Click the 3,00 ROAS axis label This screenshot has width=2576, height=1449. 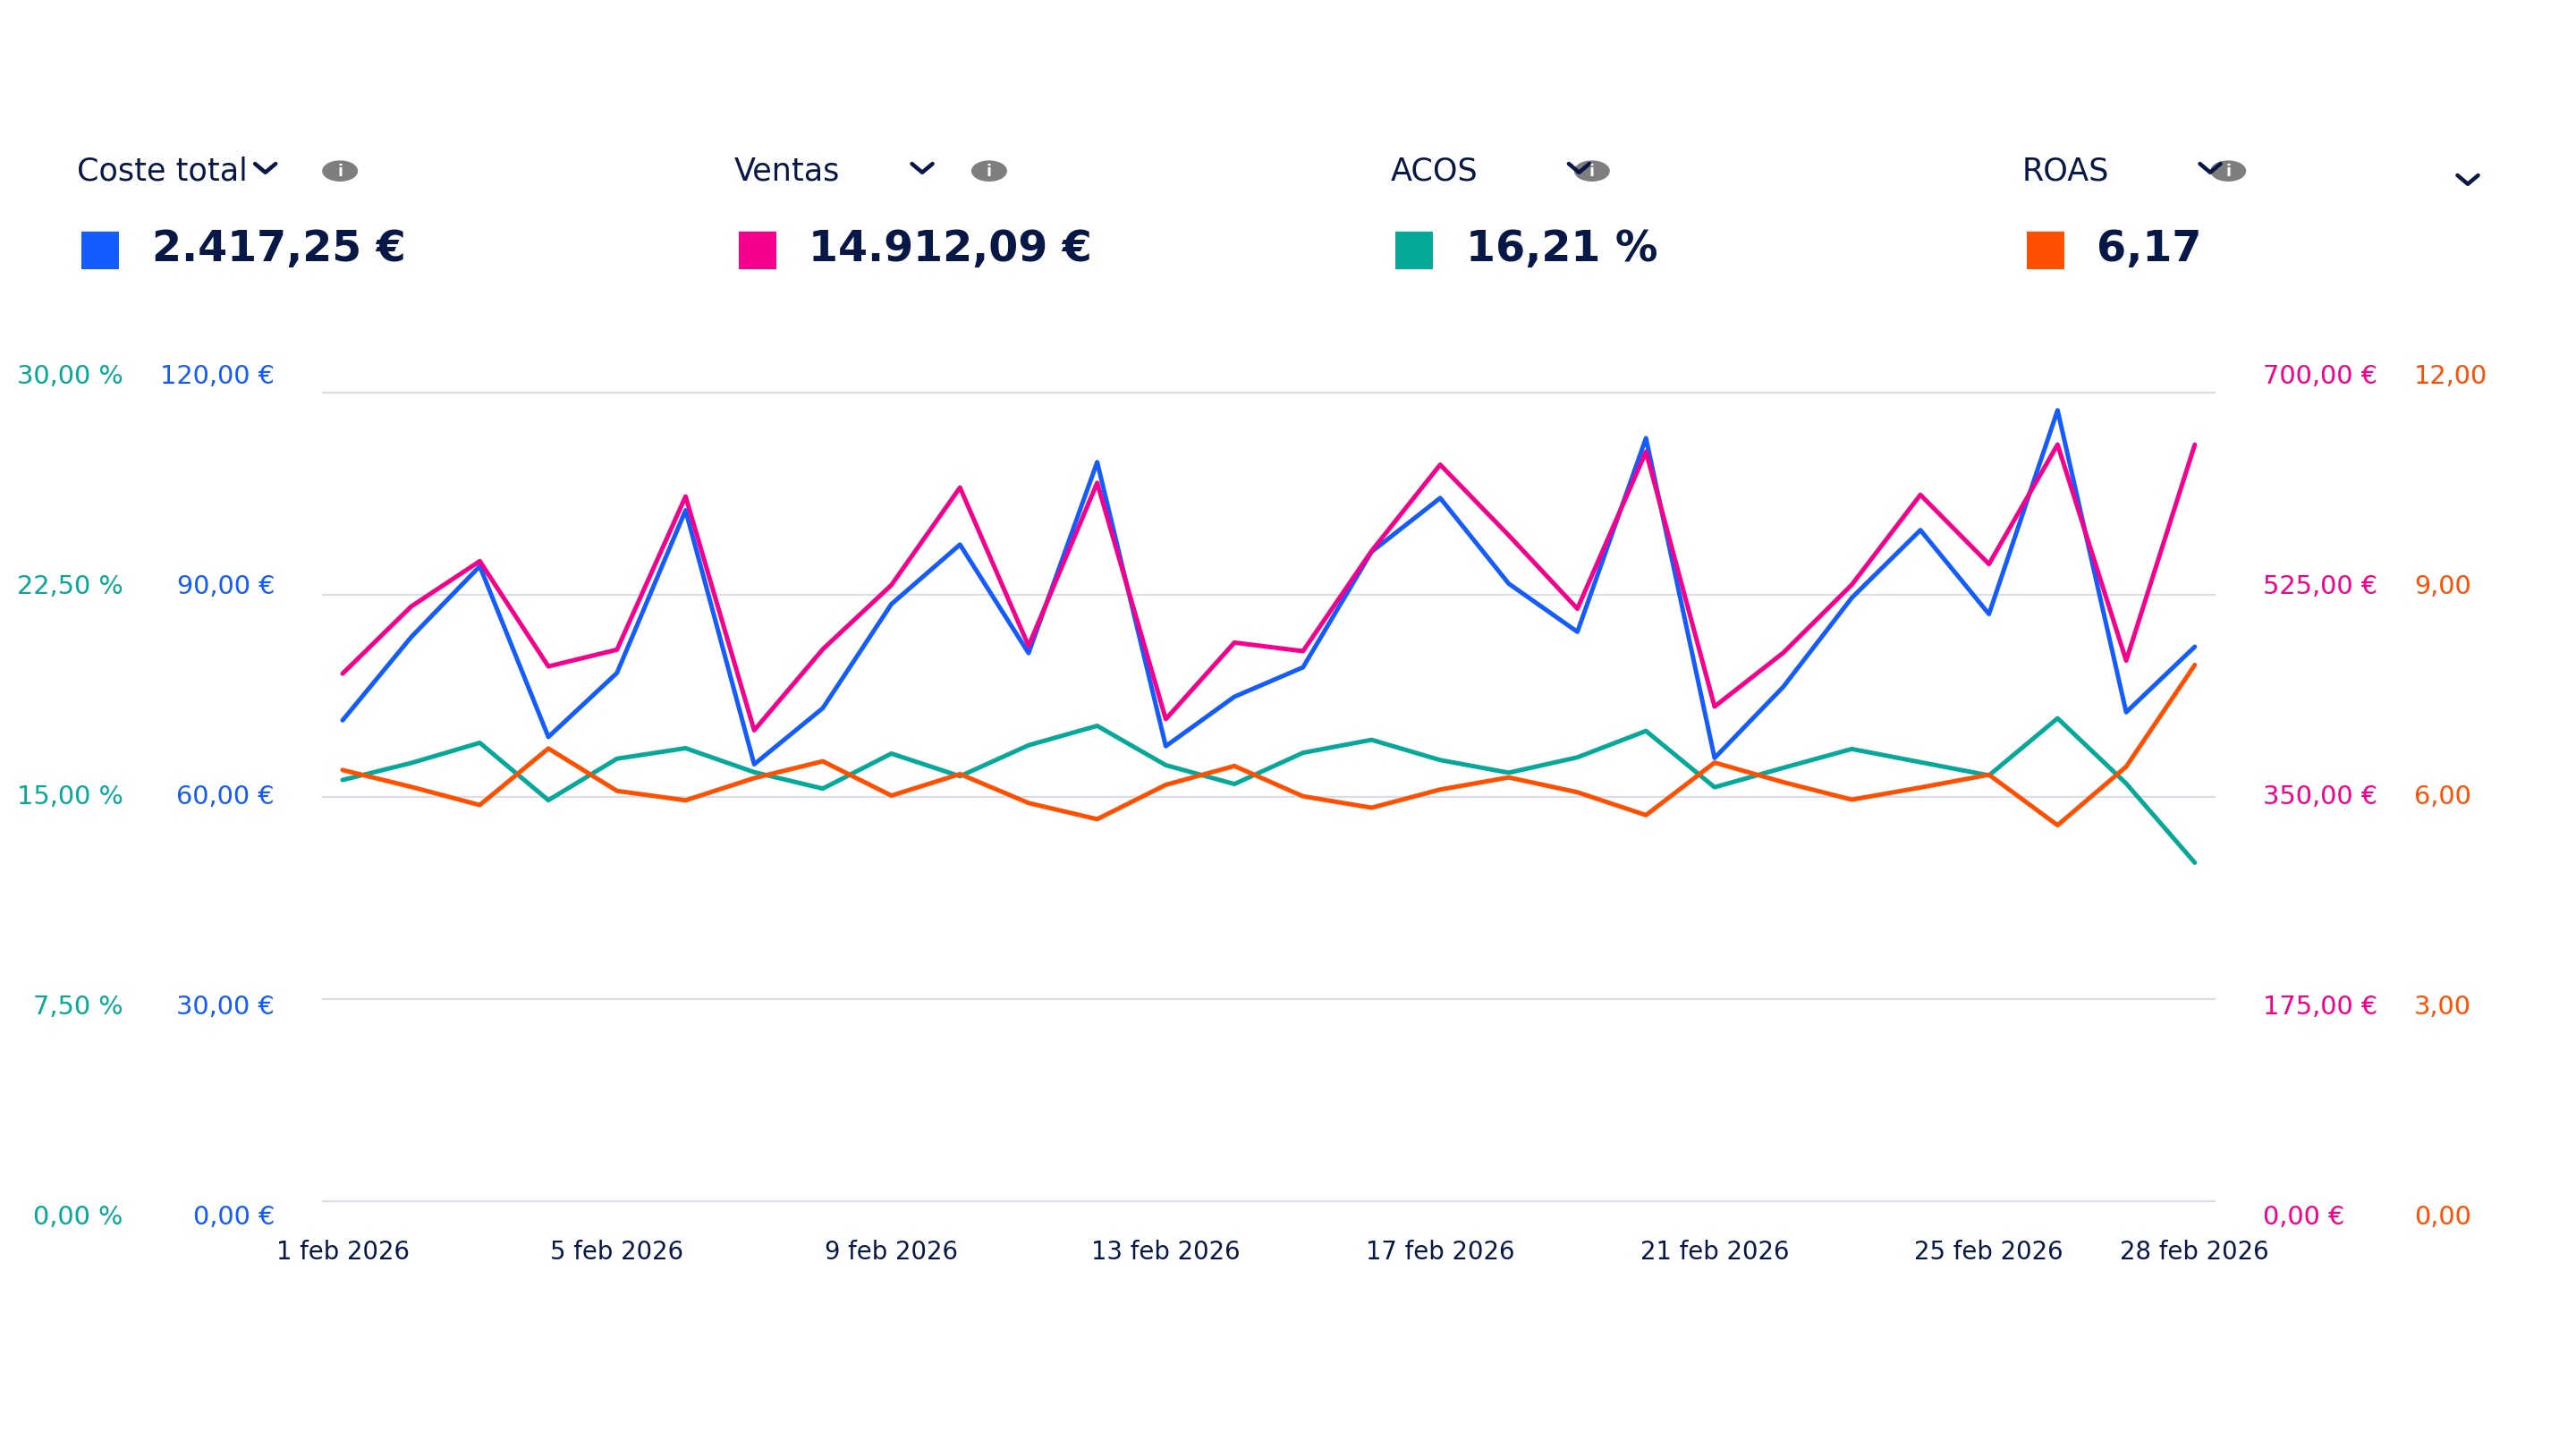pos(2442,1005)
